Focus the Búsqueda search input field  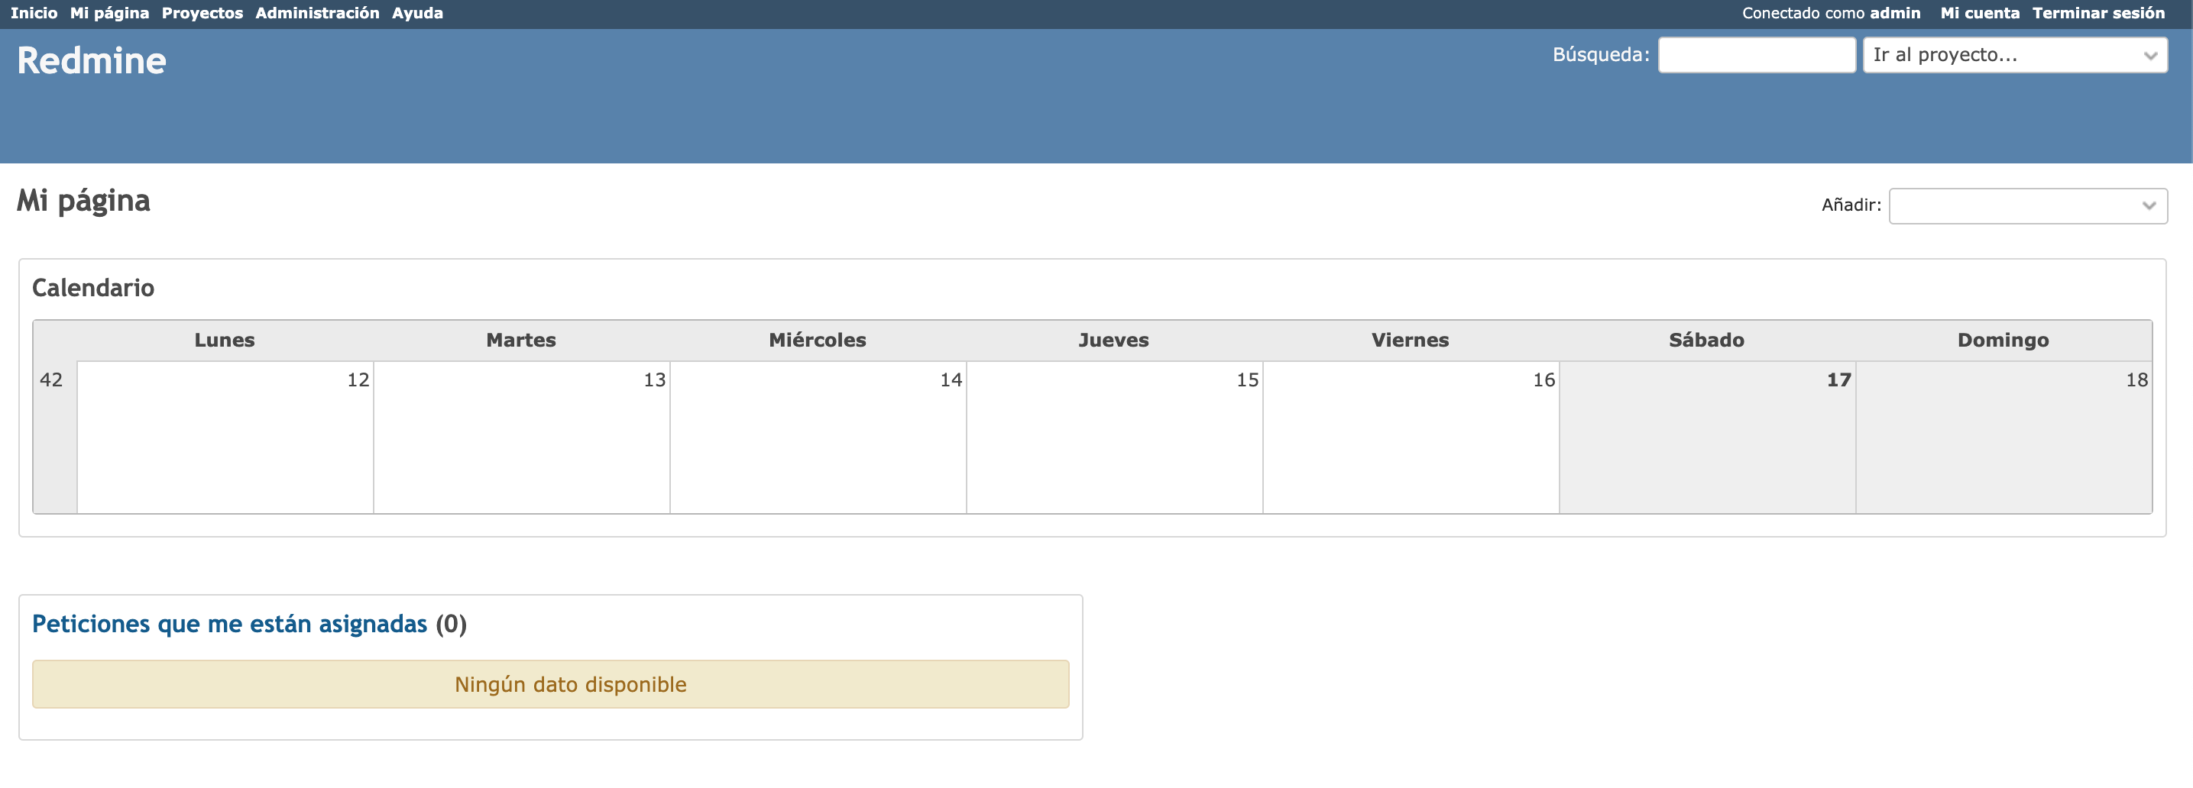1757,54
